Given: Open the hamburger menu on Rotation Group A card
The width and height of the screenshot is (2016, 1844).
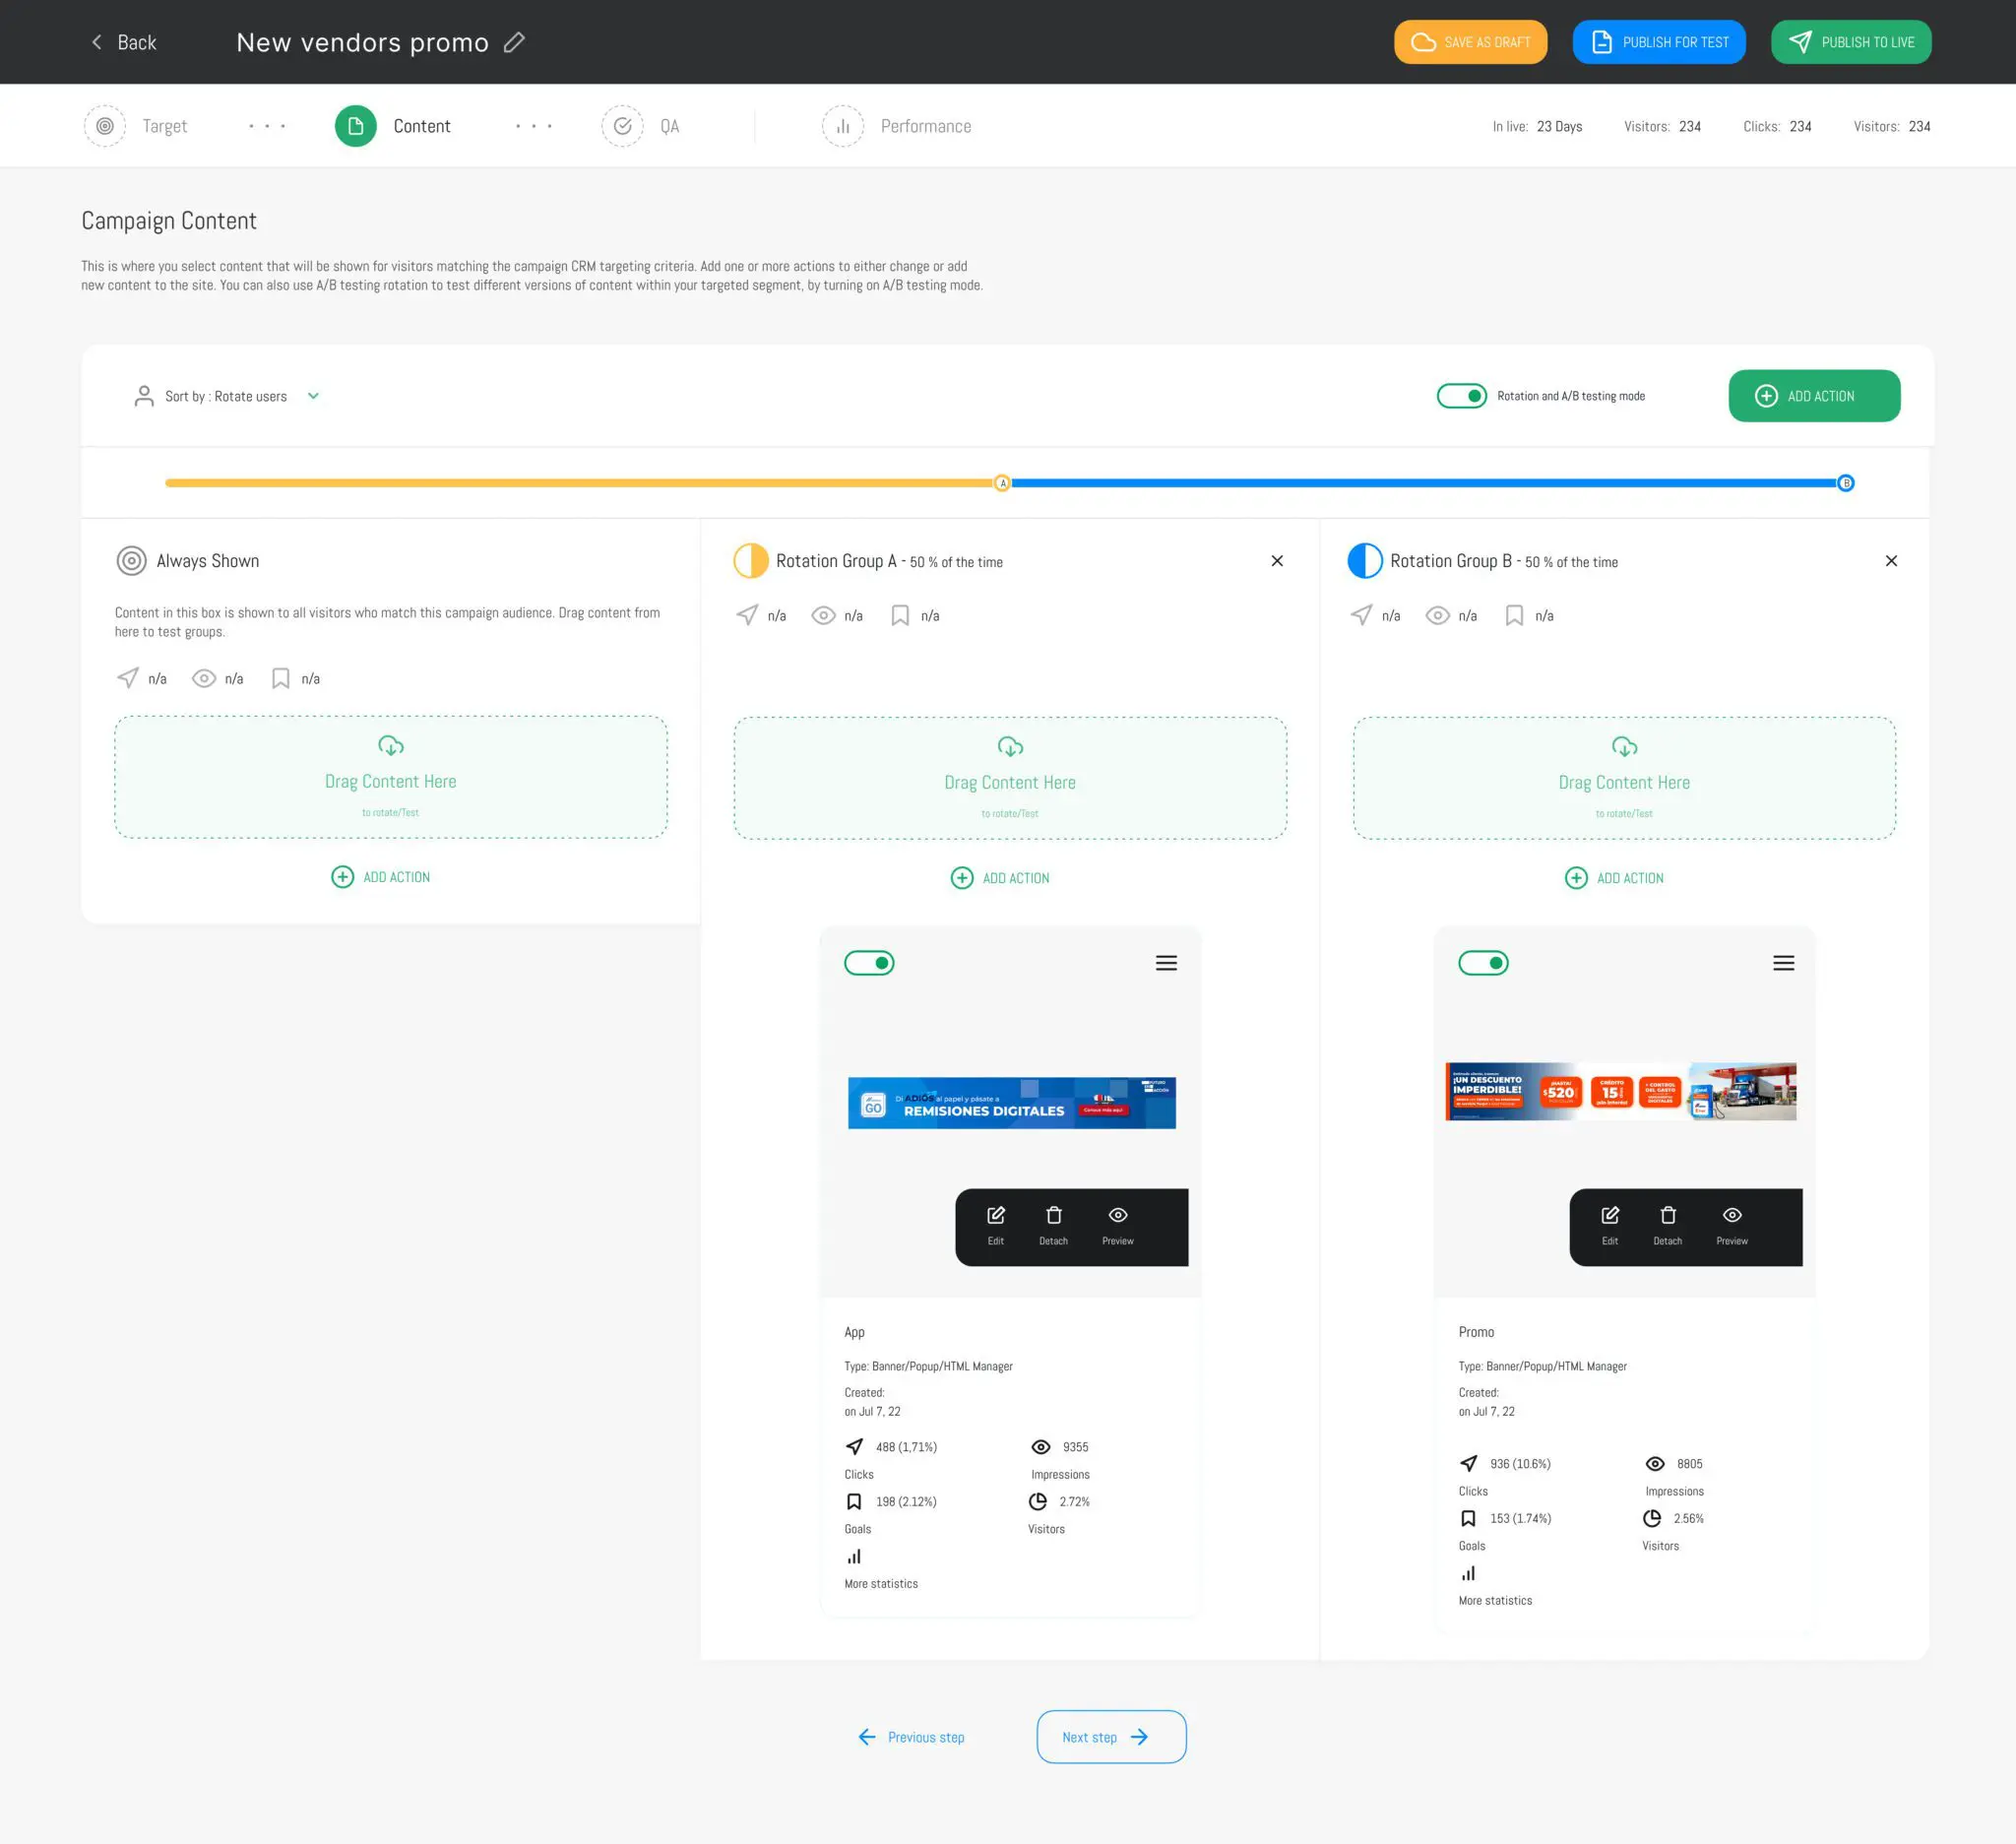Looking at the screenshot, I should pyautogui.click(x=1166, y=962).
